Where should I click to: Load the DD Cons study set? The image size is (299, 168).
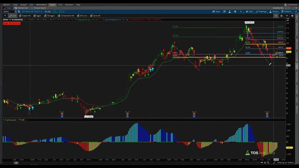(82, 15)
